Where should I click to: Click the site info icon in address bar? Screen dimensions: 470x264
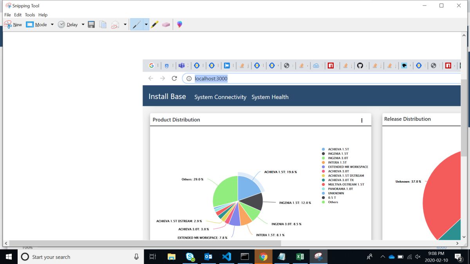point(189,79)
